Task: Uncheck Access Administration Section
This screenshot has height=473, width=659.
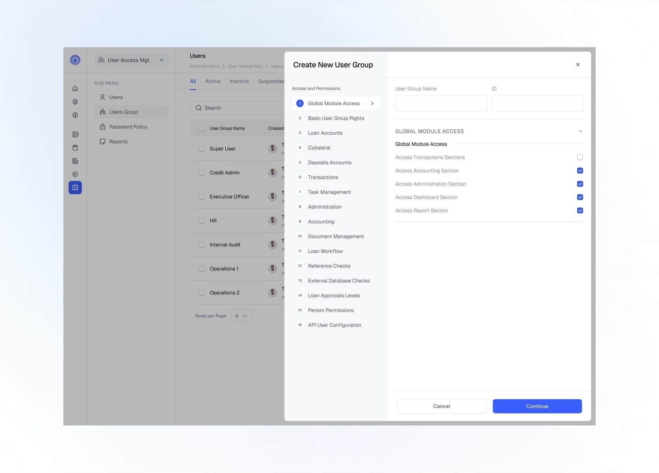Action: tap(580, 184)
